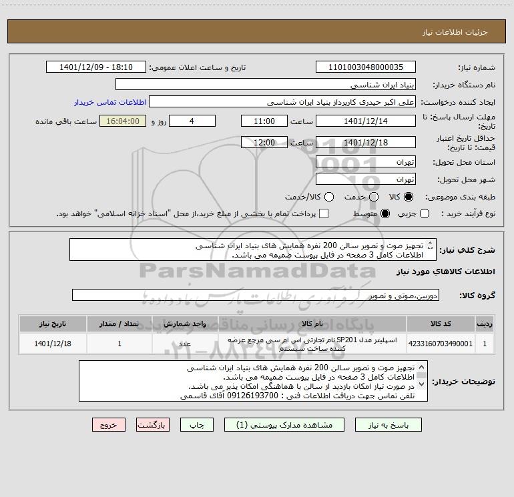The height and width of the screenshot is (497, 514).
Task: Click the ساعت 11:00 field
Action: pos(264,121)
